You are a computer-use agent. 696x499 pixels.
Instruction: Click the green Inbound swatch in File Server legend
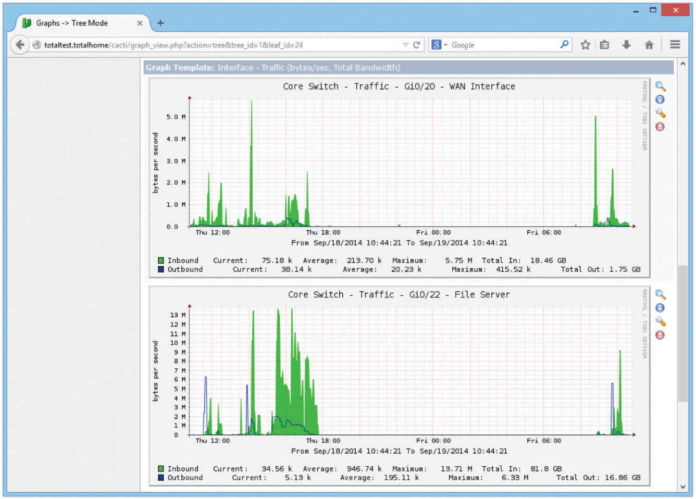[161, 469]
